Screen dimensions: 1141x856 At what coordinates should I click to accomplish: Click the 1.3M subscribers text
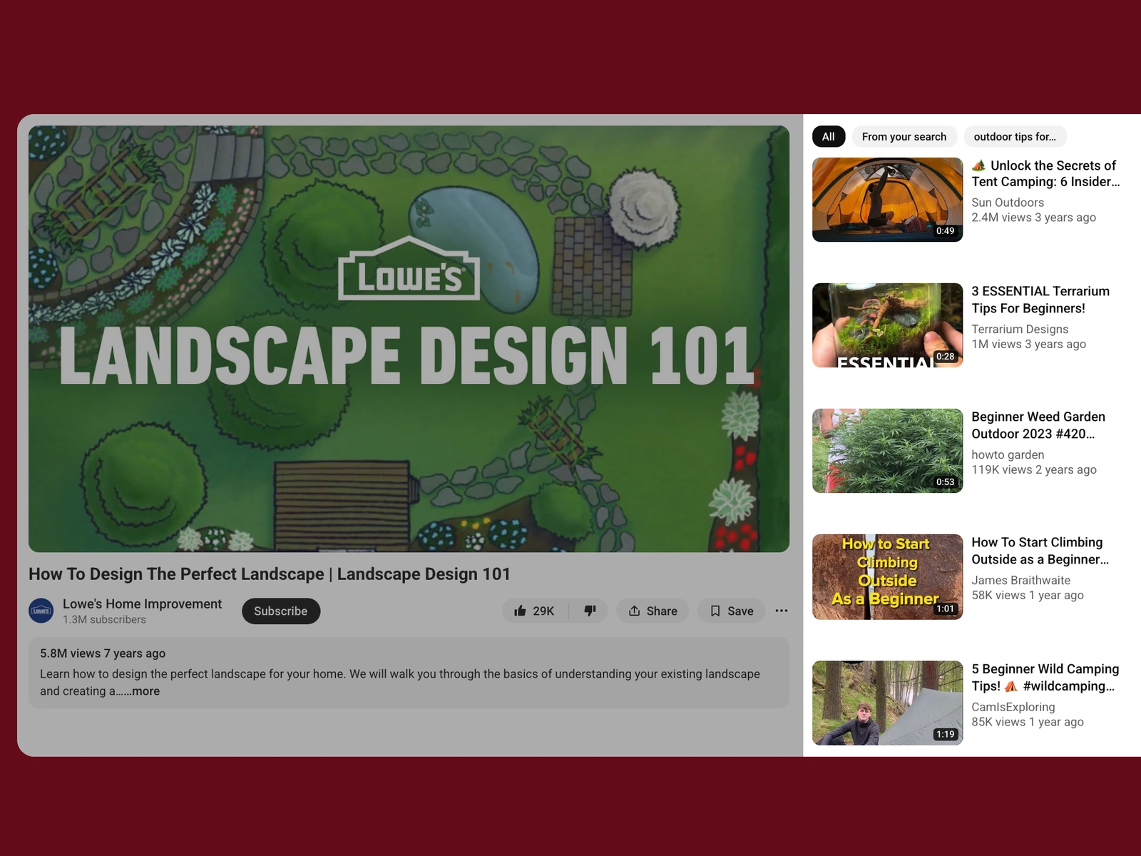[x=104, y=619]
